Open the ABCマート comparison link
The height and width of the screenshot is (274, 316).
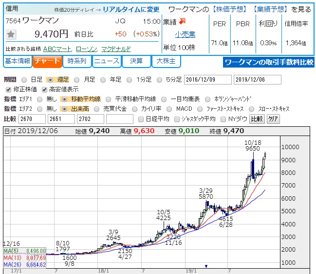tap(57, 49)
